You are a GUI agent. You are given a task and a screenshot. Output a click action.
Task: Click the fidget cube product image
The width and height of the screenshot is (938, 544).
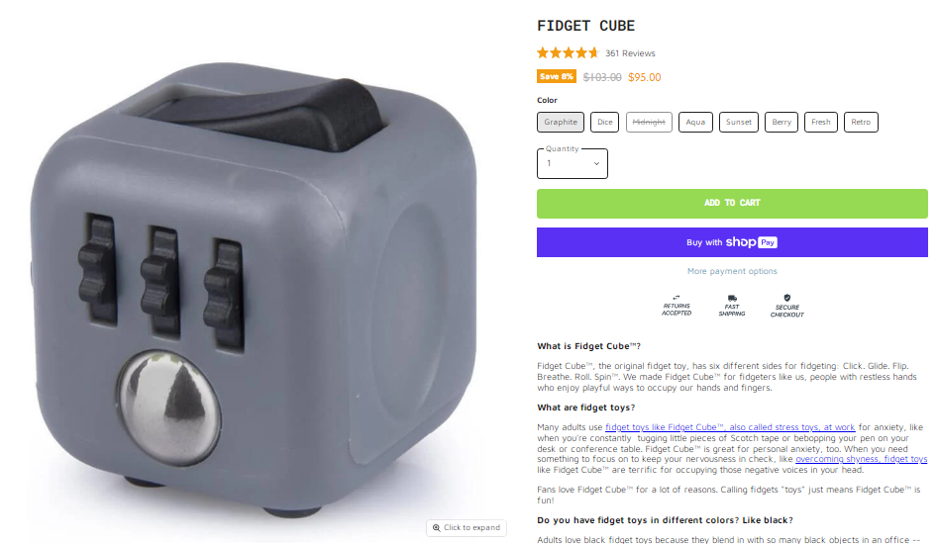click(x=255, y=290)
